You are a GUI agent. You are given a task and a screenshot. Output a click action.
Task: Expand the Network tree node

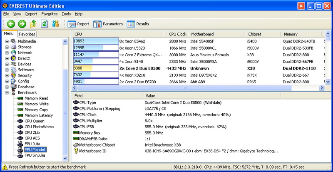pyautogui.click(x=7, y=53)
